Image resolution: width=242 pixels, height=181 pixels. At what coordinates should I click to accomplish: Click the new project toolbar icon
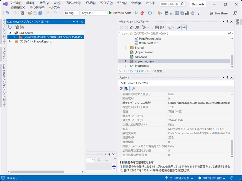pyautogui.click(x=22, y=13)
